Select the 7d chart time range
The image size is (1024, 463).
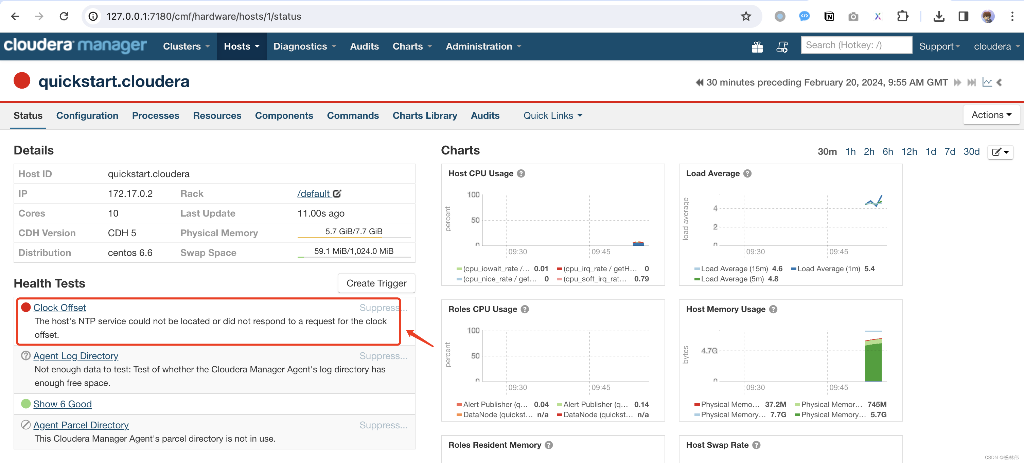tap(950, 152)
